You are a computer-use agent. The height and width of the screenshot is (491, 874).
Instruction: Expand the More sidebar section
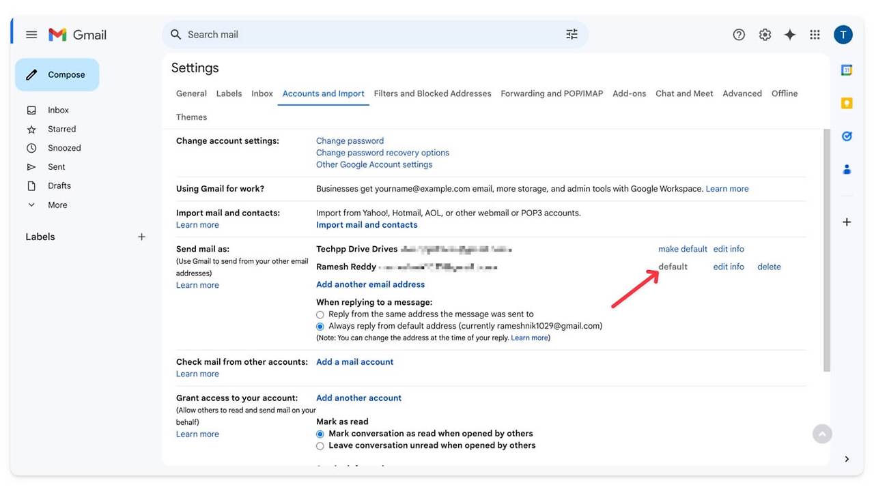pyautogui.click(x=57, y=205)
